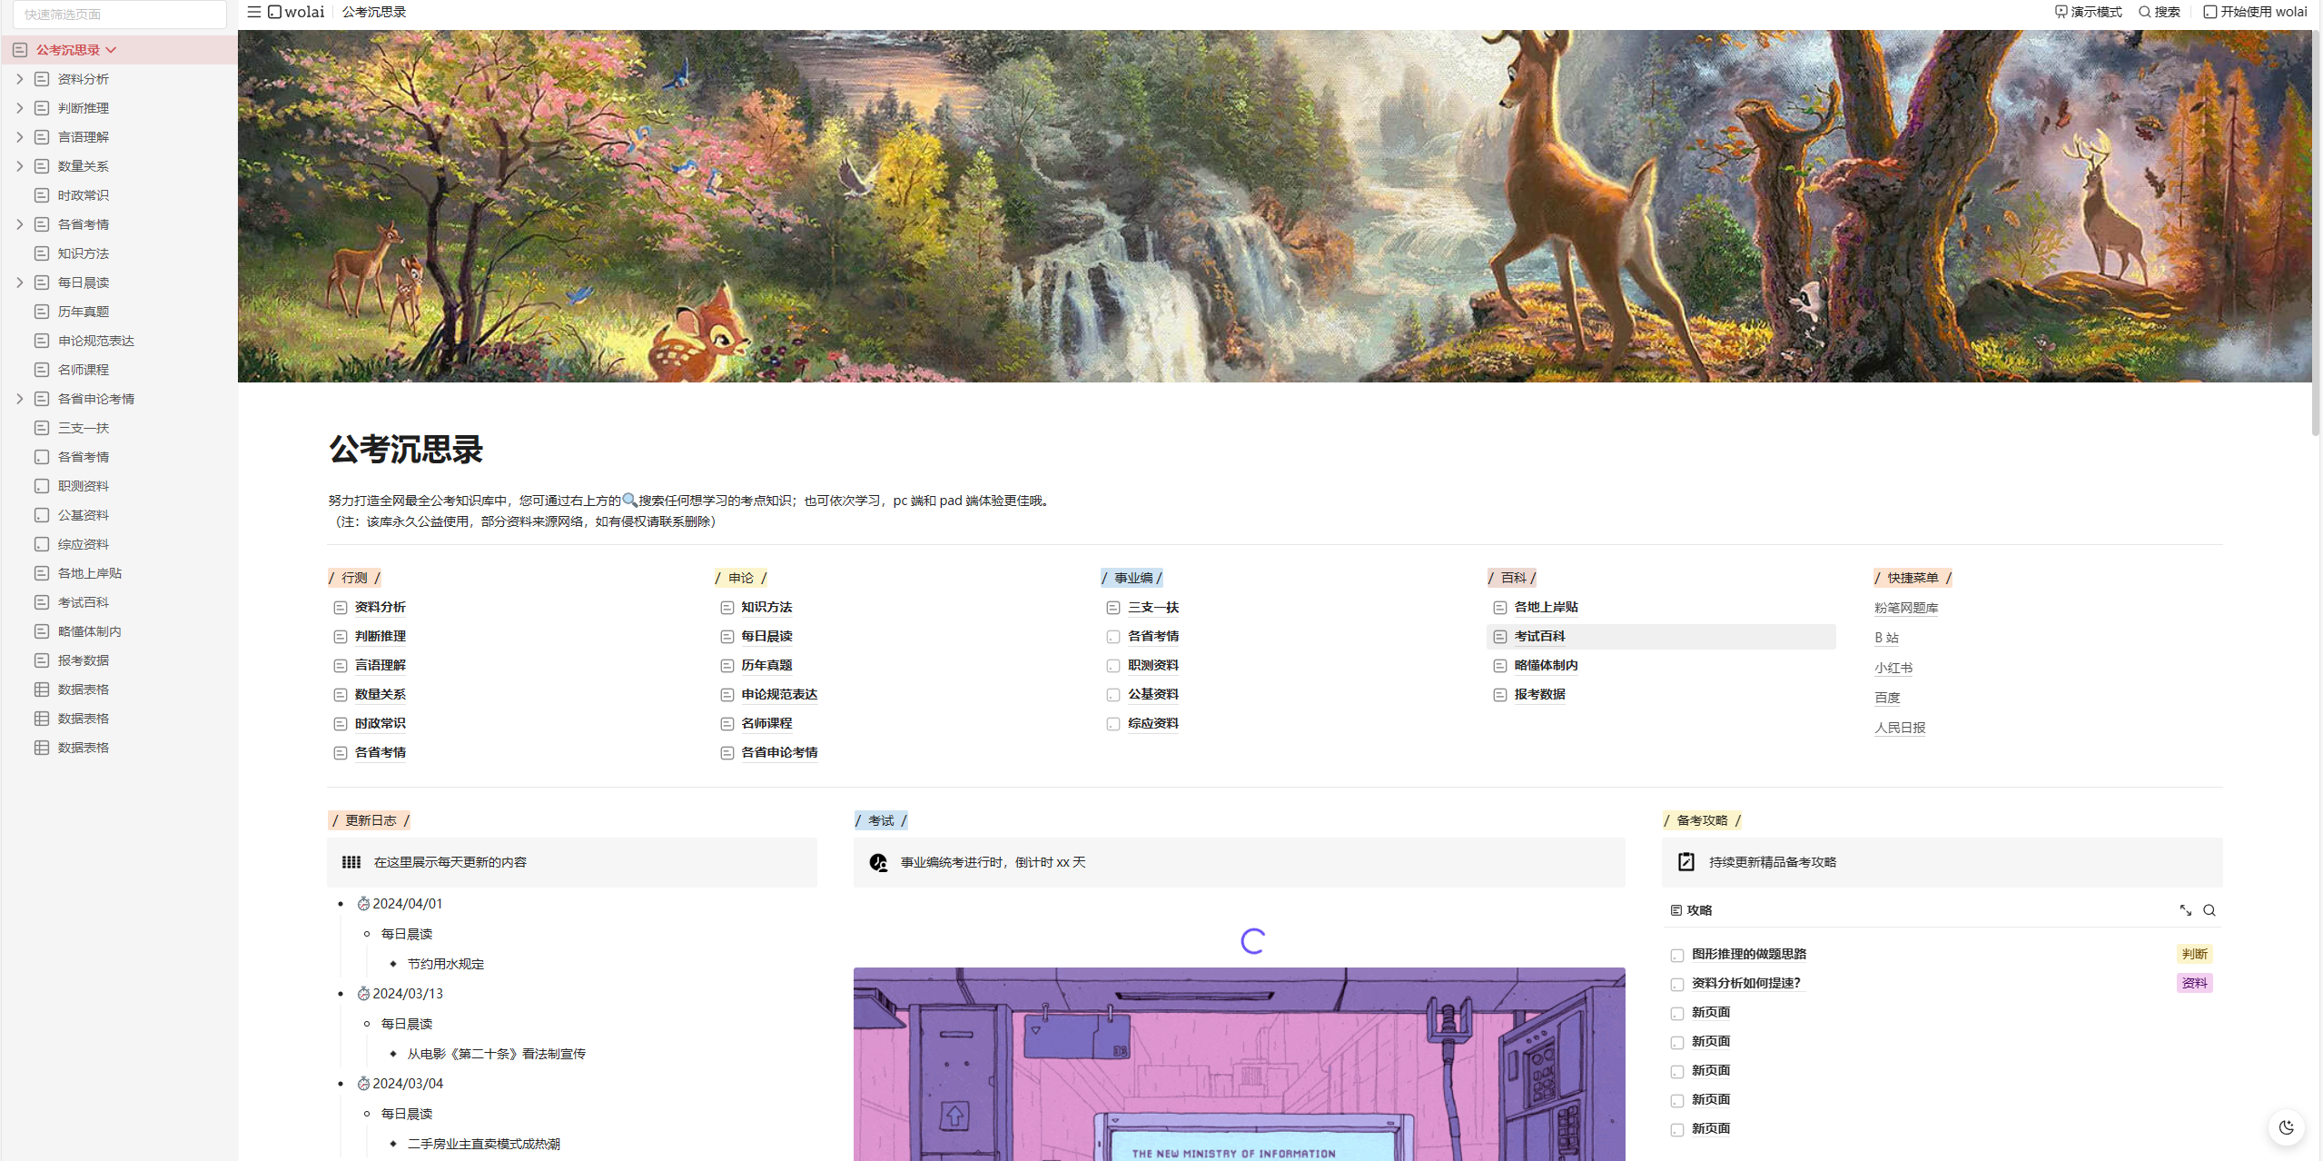Click 开始使用 wolai button
Image resolution: width=2323 pixels, height=1161 pixels.
[x=2255, y=12]
